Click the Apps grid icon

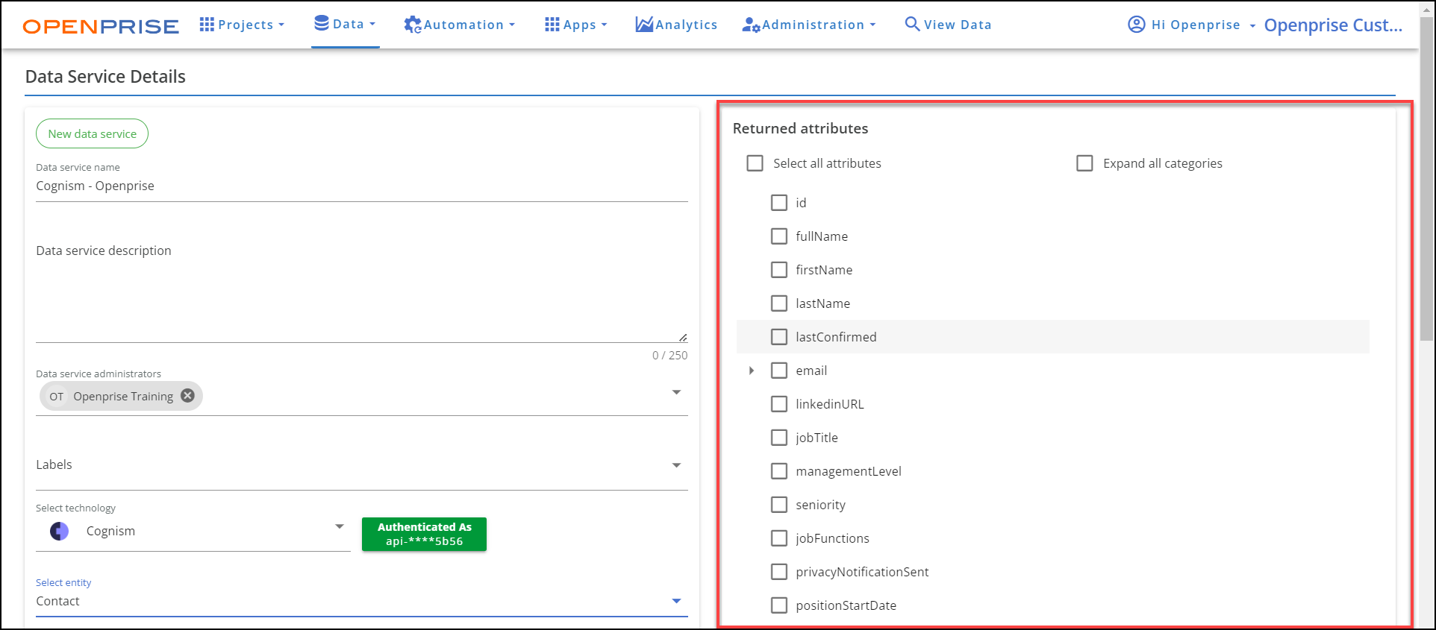coord(552,25)
